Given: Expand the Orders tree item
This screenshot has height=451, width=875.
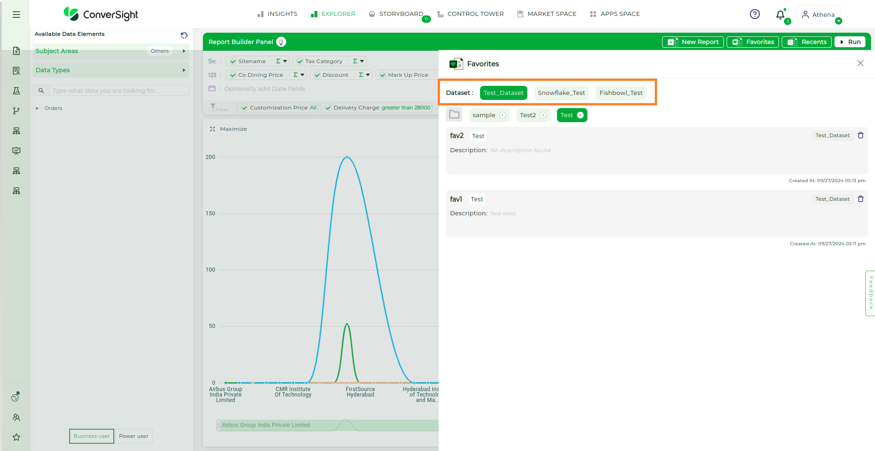Looking at the screenshot, I should click(37, 108).
